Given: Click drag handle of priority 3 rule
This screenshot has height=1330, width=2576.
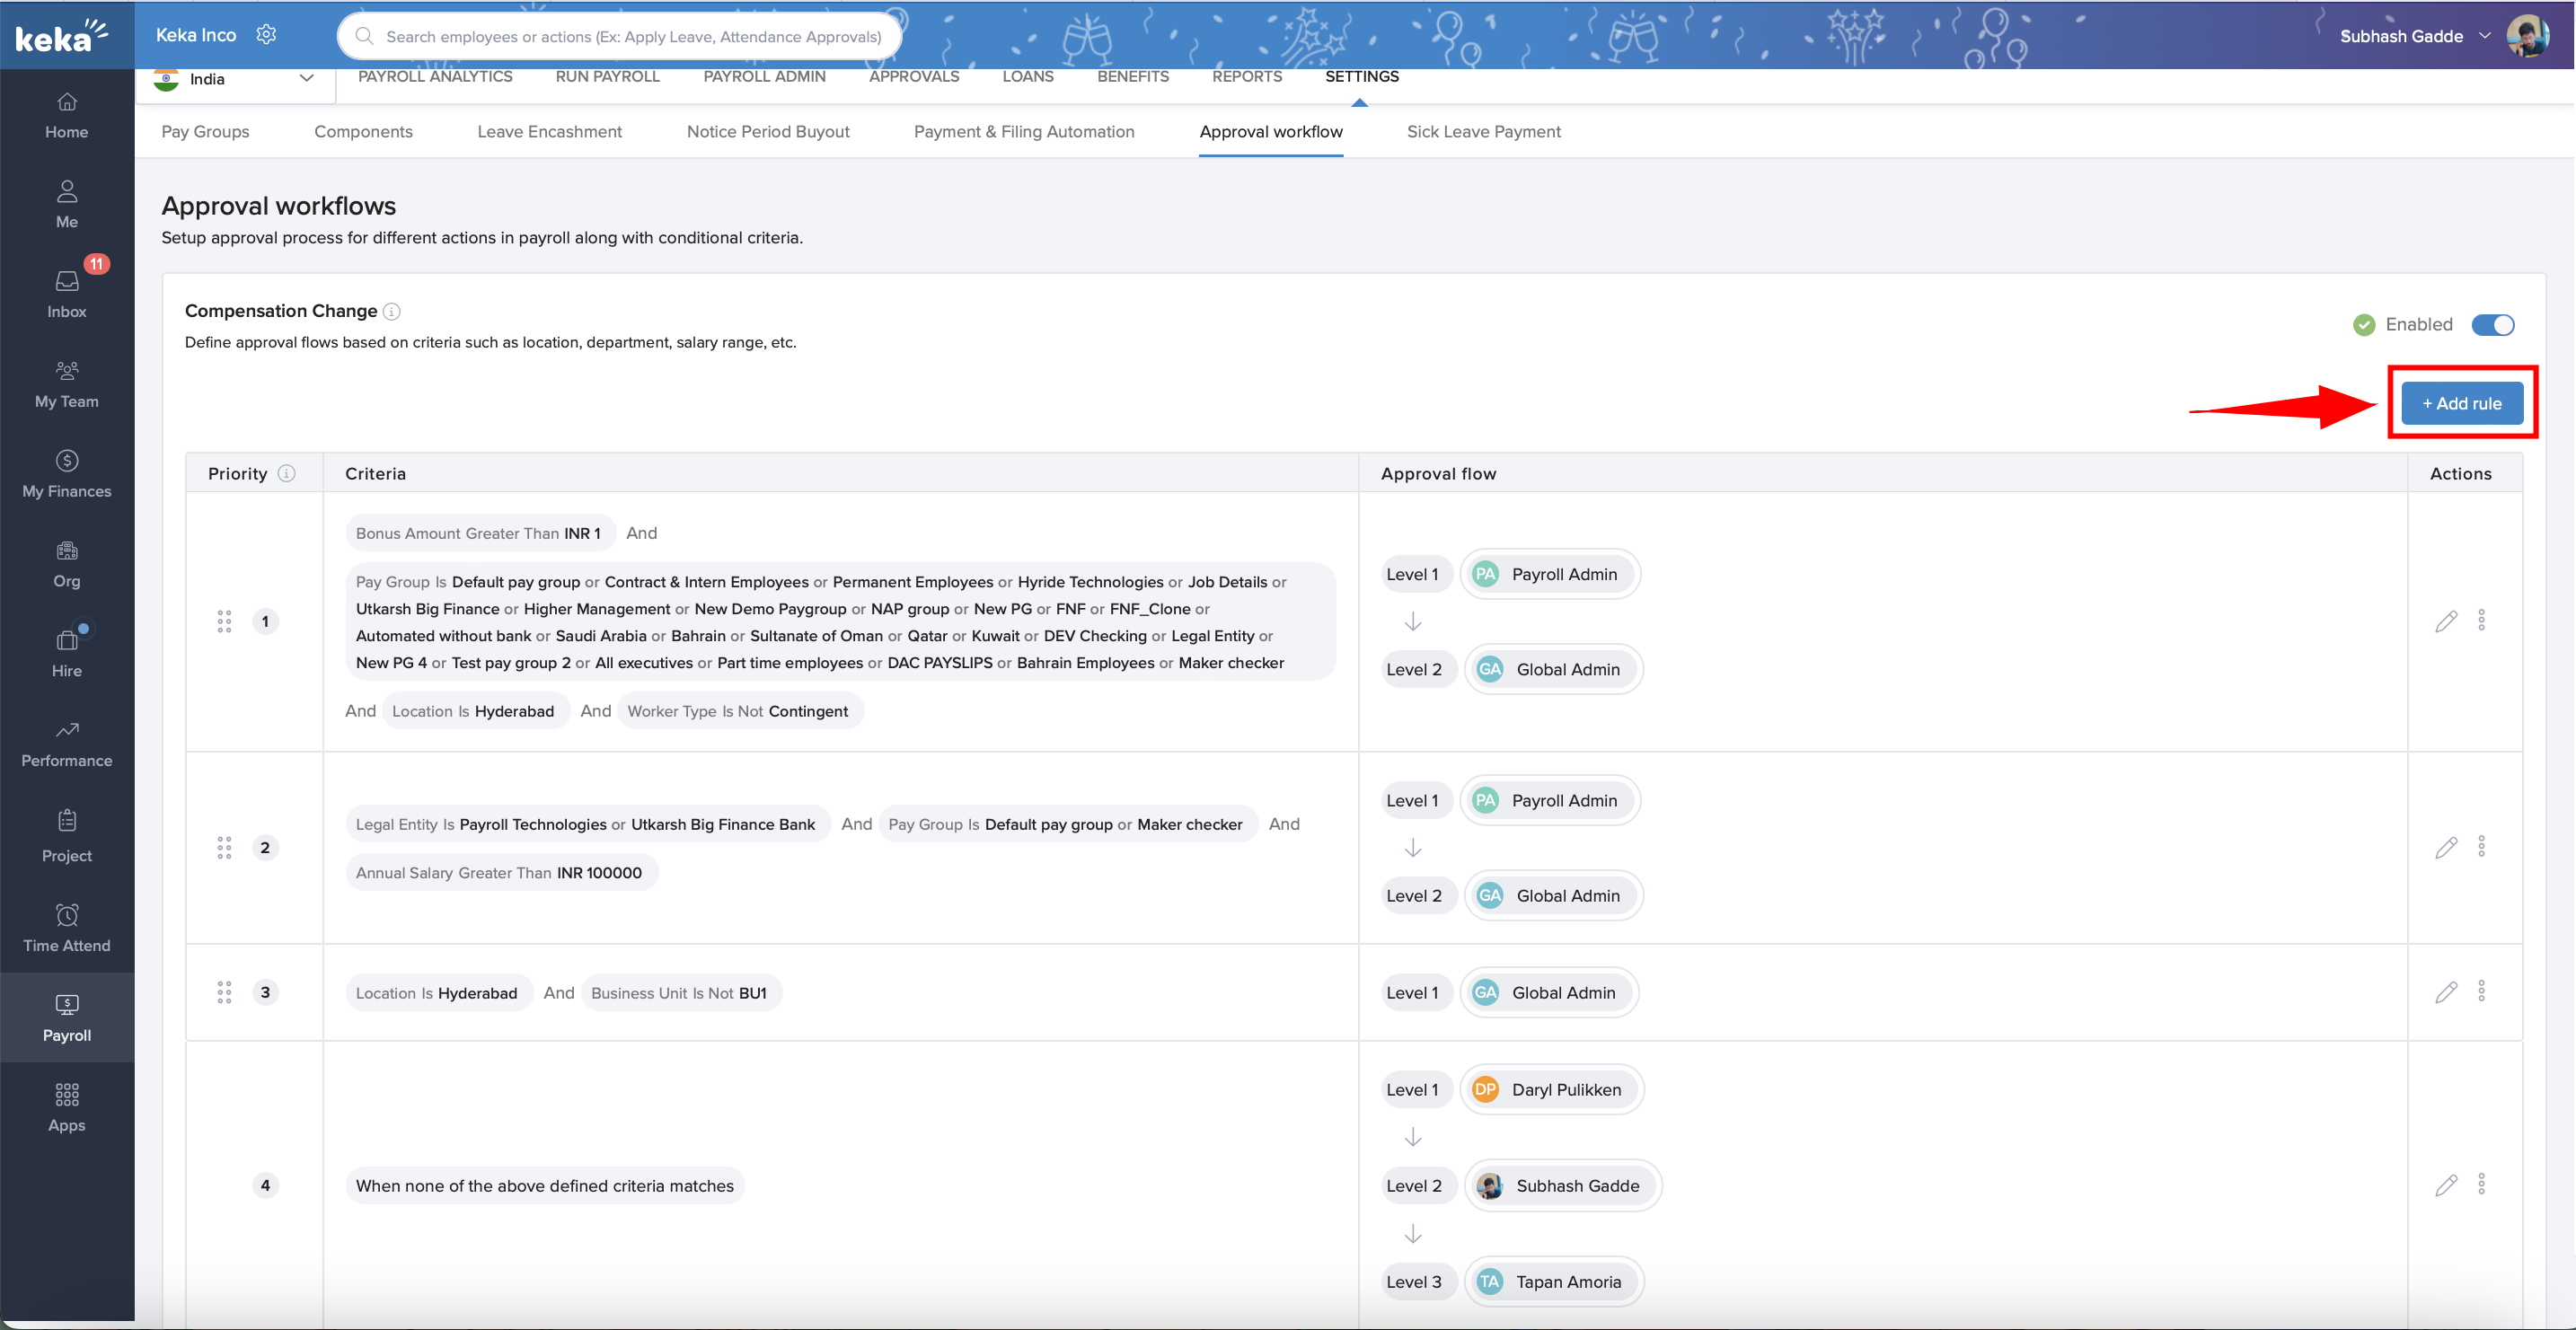Looking at the screenshot, I should (x=224, y=992).
